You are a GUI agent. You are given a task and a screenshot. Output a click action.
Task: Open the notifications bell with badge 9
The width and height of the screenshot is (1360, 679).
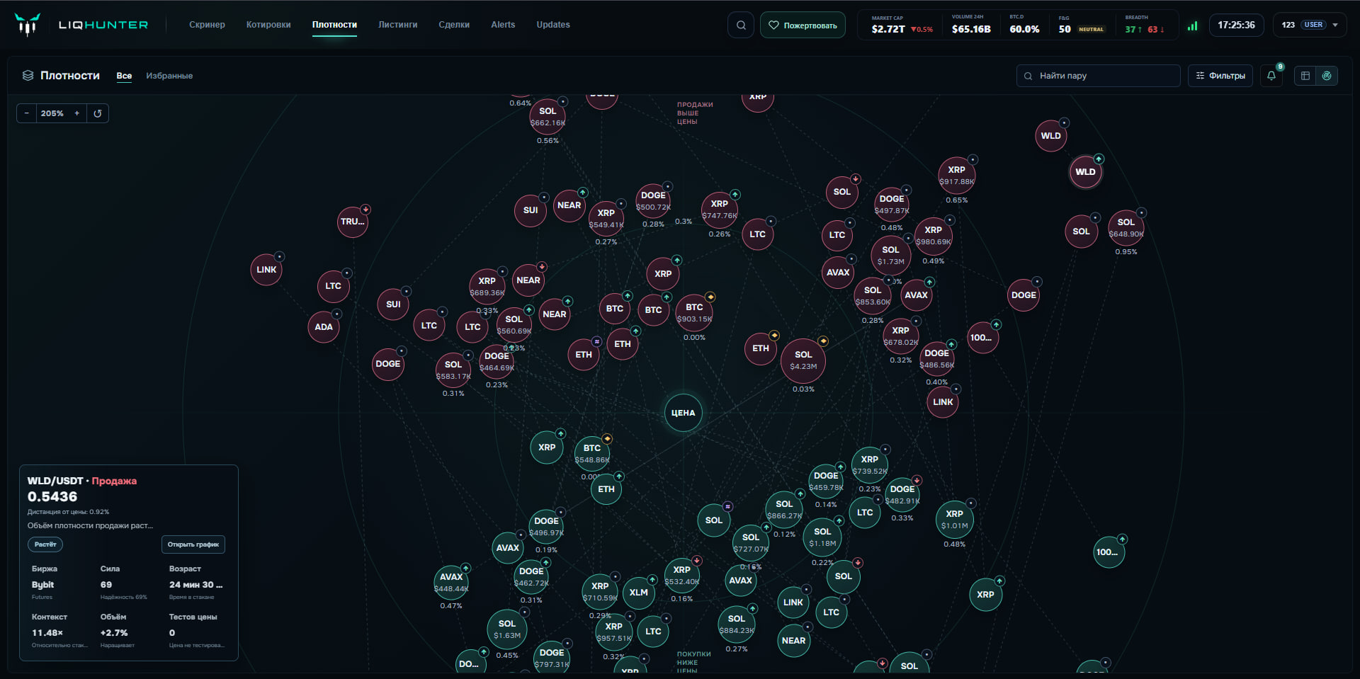[x=1271, y=76]
